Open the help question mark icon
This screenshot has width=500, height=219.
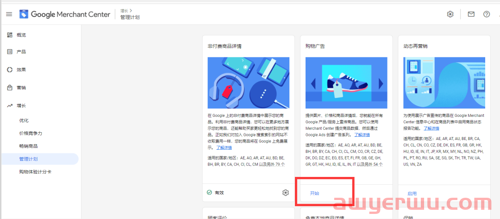coord(486,14)
